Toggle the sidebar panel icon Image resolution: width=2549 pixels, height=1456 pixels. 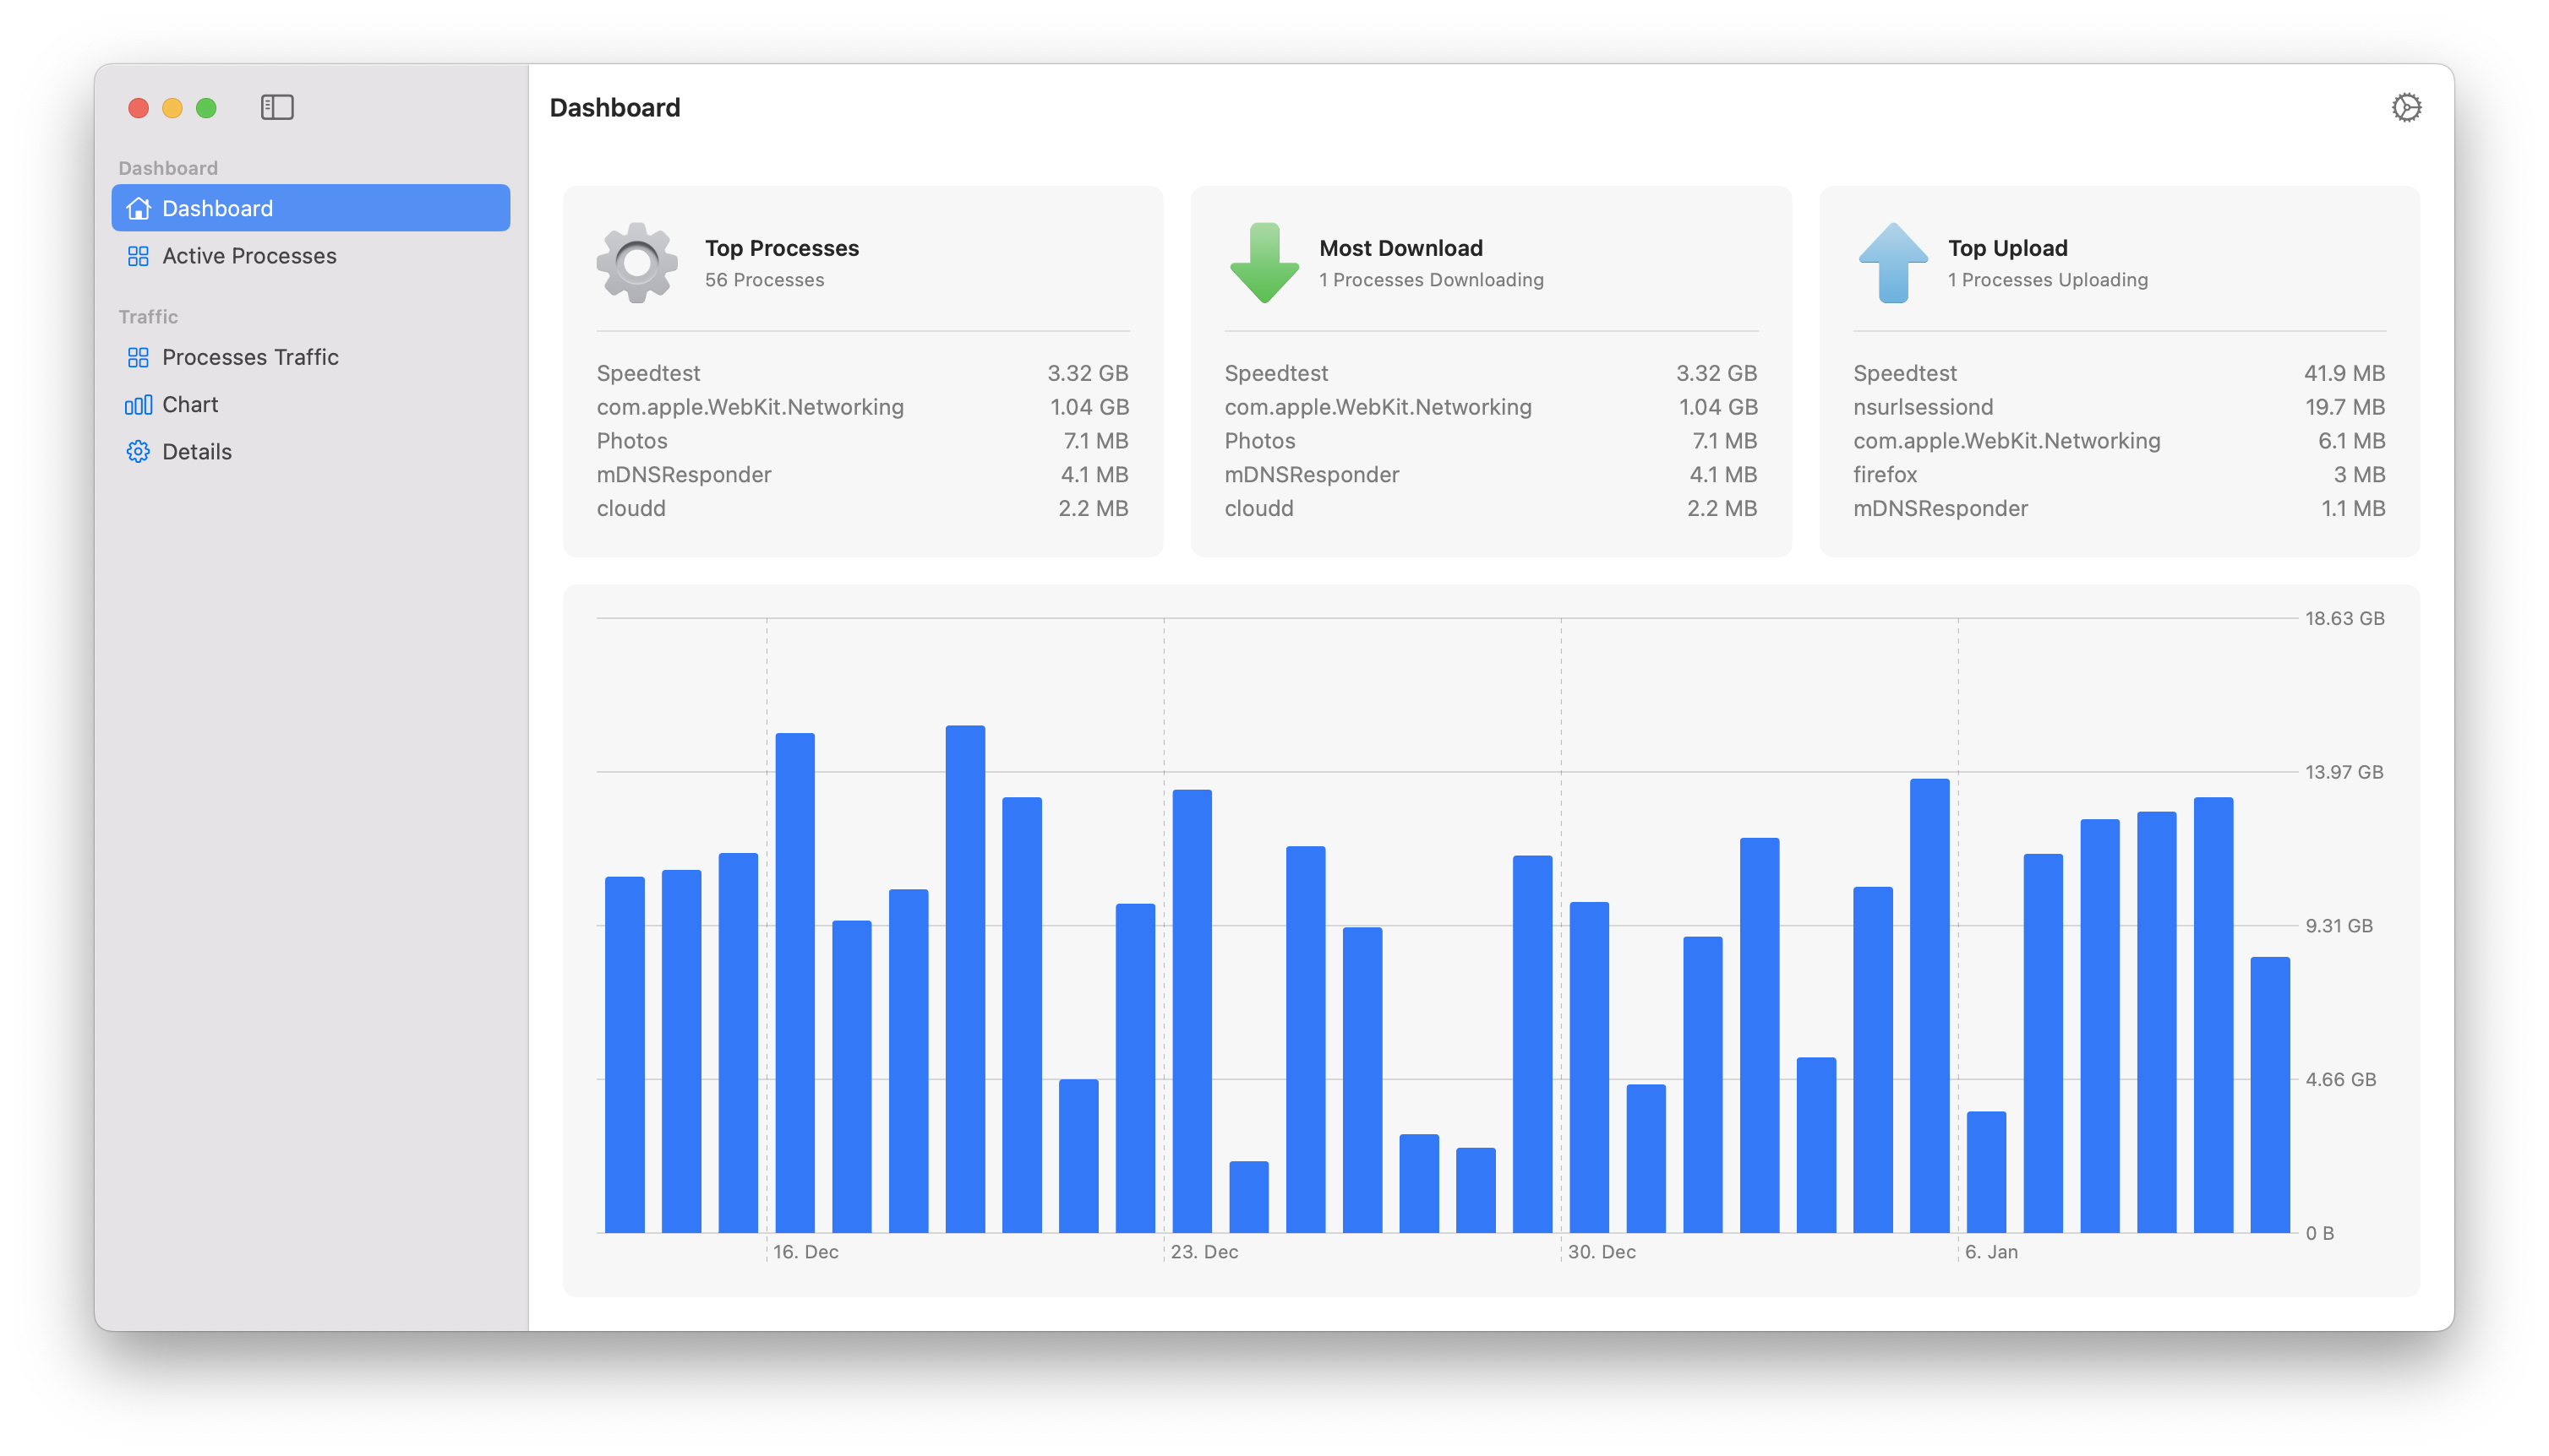[x=277, y=107]
